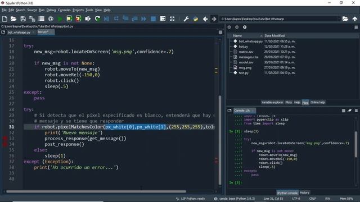Open the Online help tab

coord(317,102)
